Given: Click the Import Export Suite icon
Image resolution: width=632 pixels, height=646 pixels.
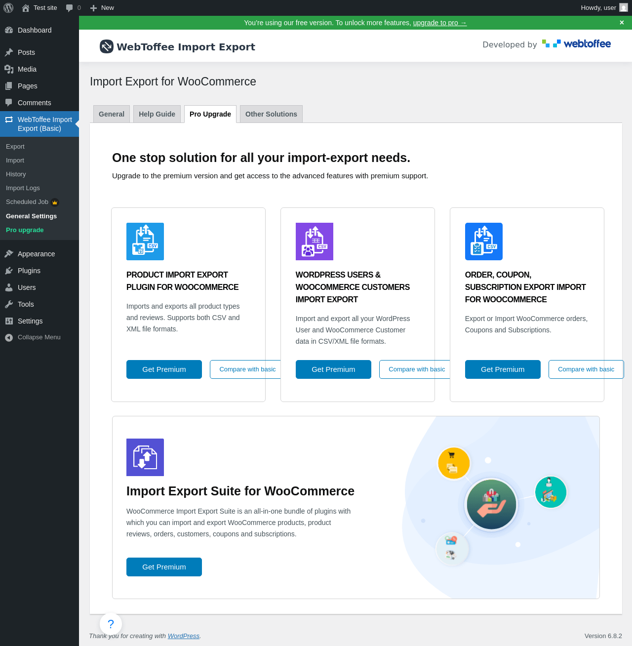Looking at the screenshot, I should (145, 457).
